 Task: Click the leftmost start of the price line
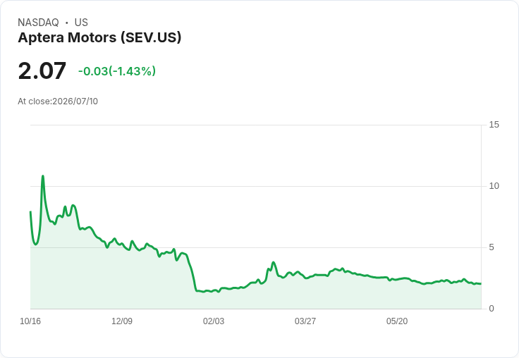pyautogui.click(x=30, y=211)
